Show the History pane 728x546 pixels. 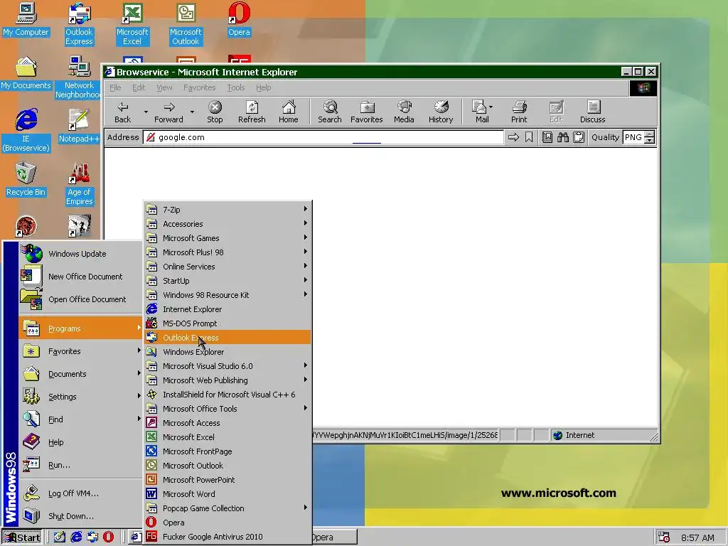point(441,112)
